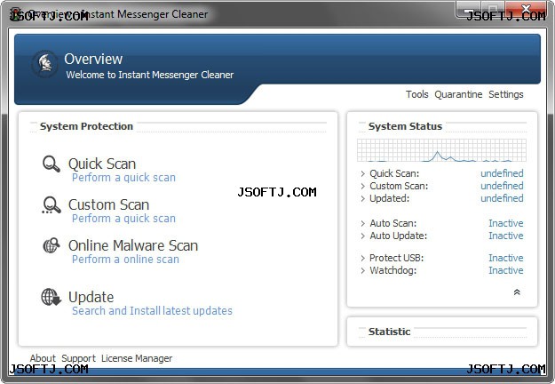The width and height of the screenshot is (555, 384).
Task: Click the Statistic panel header
Action: pos(389,332)
